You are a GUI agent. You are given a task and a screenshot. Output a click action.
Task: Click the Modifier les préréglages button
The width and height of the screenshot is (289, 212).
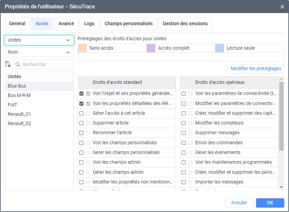tap(256, 68)
